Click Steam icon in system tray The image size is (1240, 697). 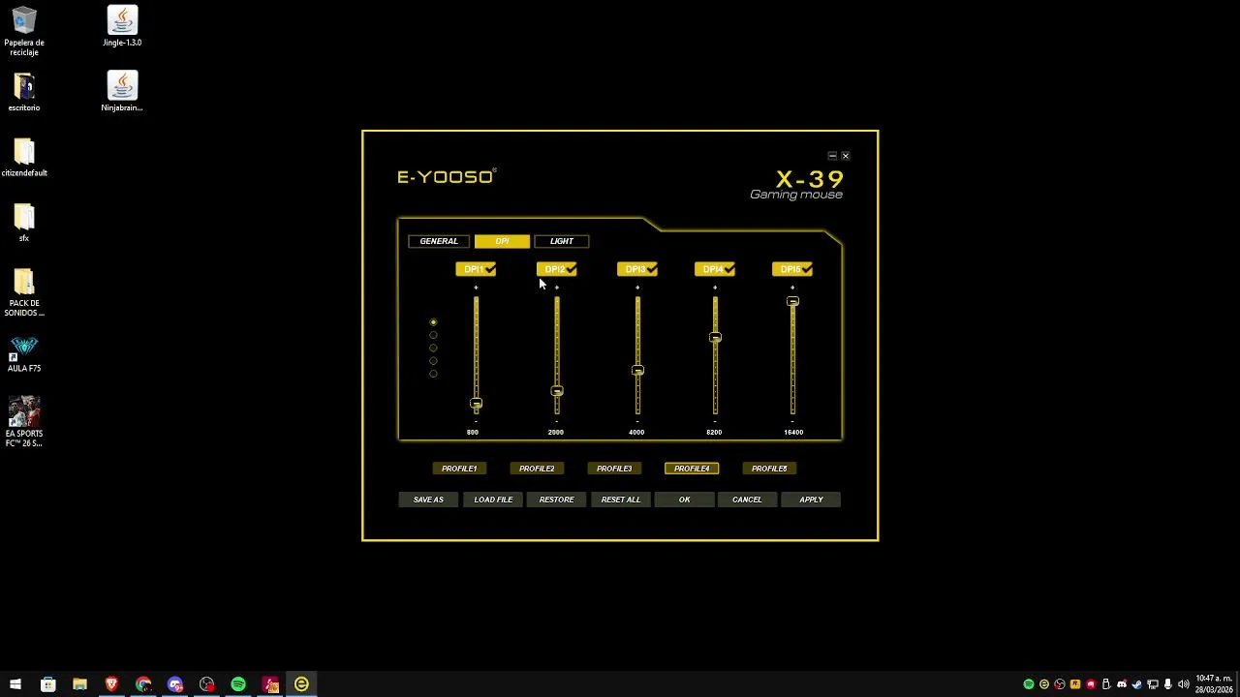1137,684
